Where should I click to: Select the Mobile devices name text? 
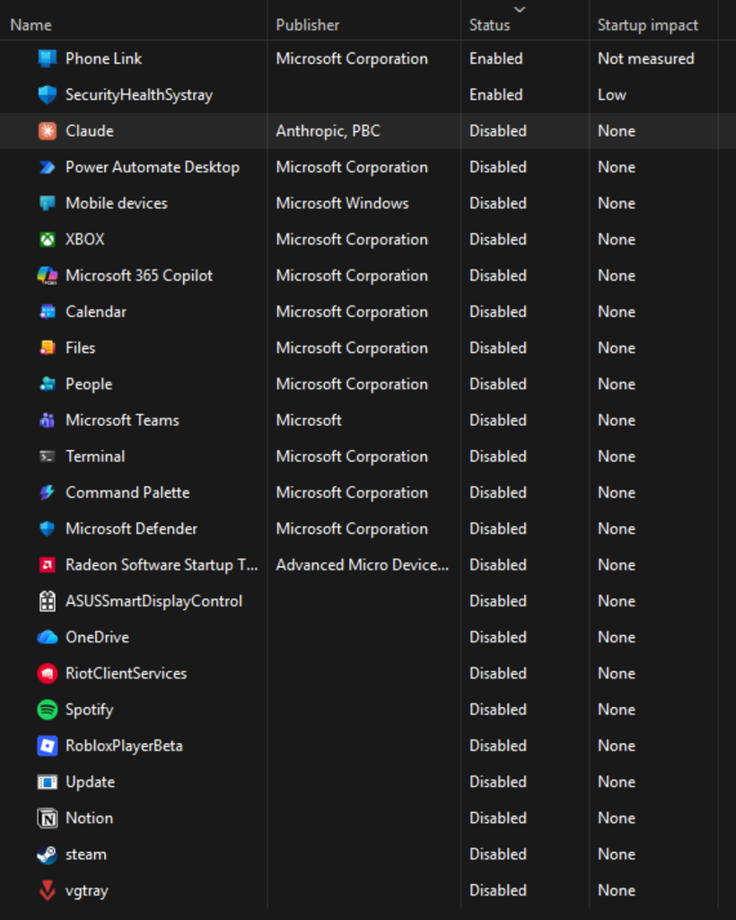click(x=117, y=204)
